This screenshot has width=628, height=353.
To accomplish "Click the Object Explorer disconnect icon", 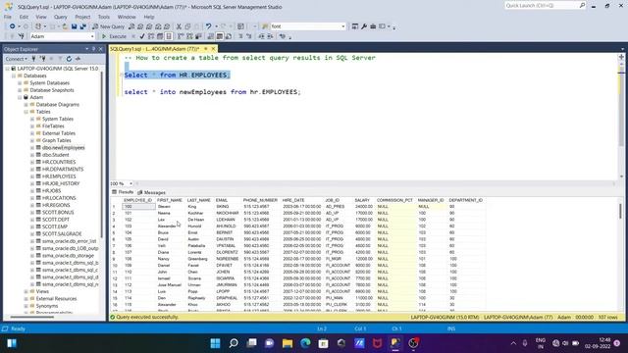I will 42,59.
